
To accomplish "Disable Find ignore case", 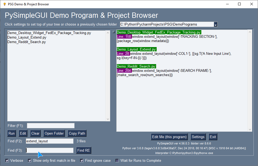I will [81, 160].
